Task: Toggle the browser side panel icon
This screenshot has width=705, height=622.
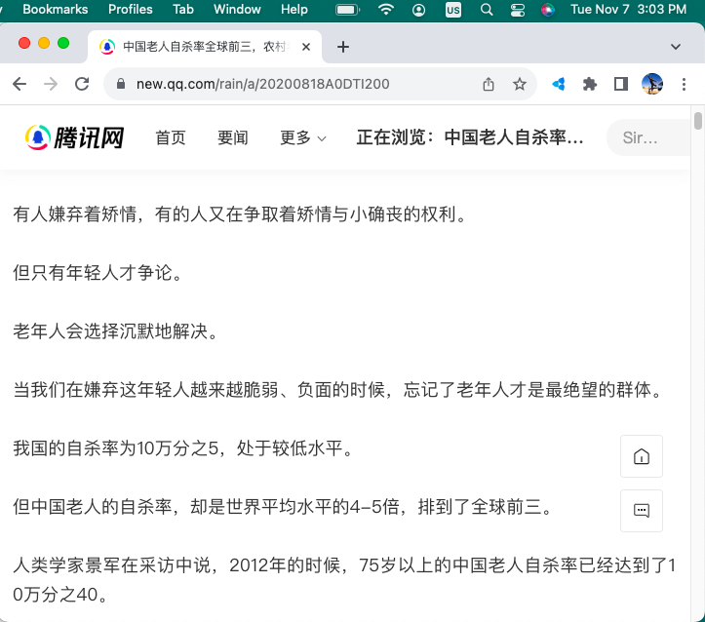Action: [620, 84]
